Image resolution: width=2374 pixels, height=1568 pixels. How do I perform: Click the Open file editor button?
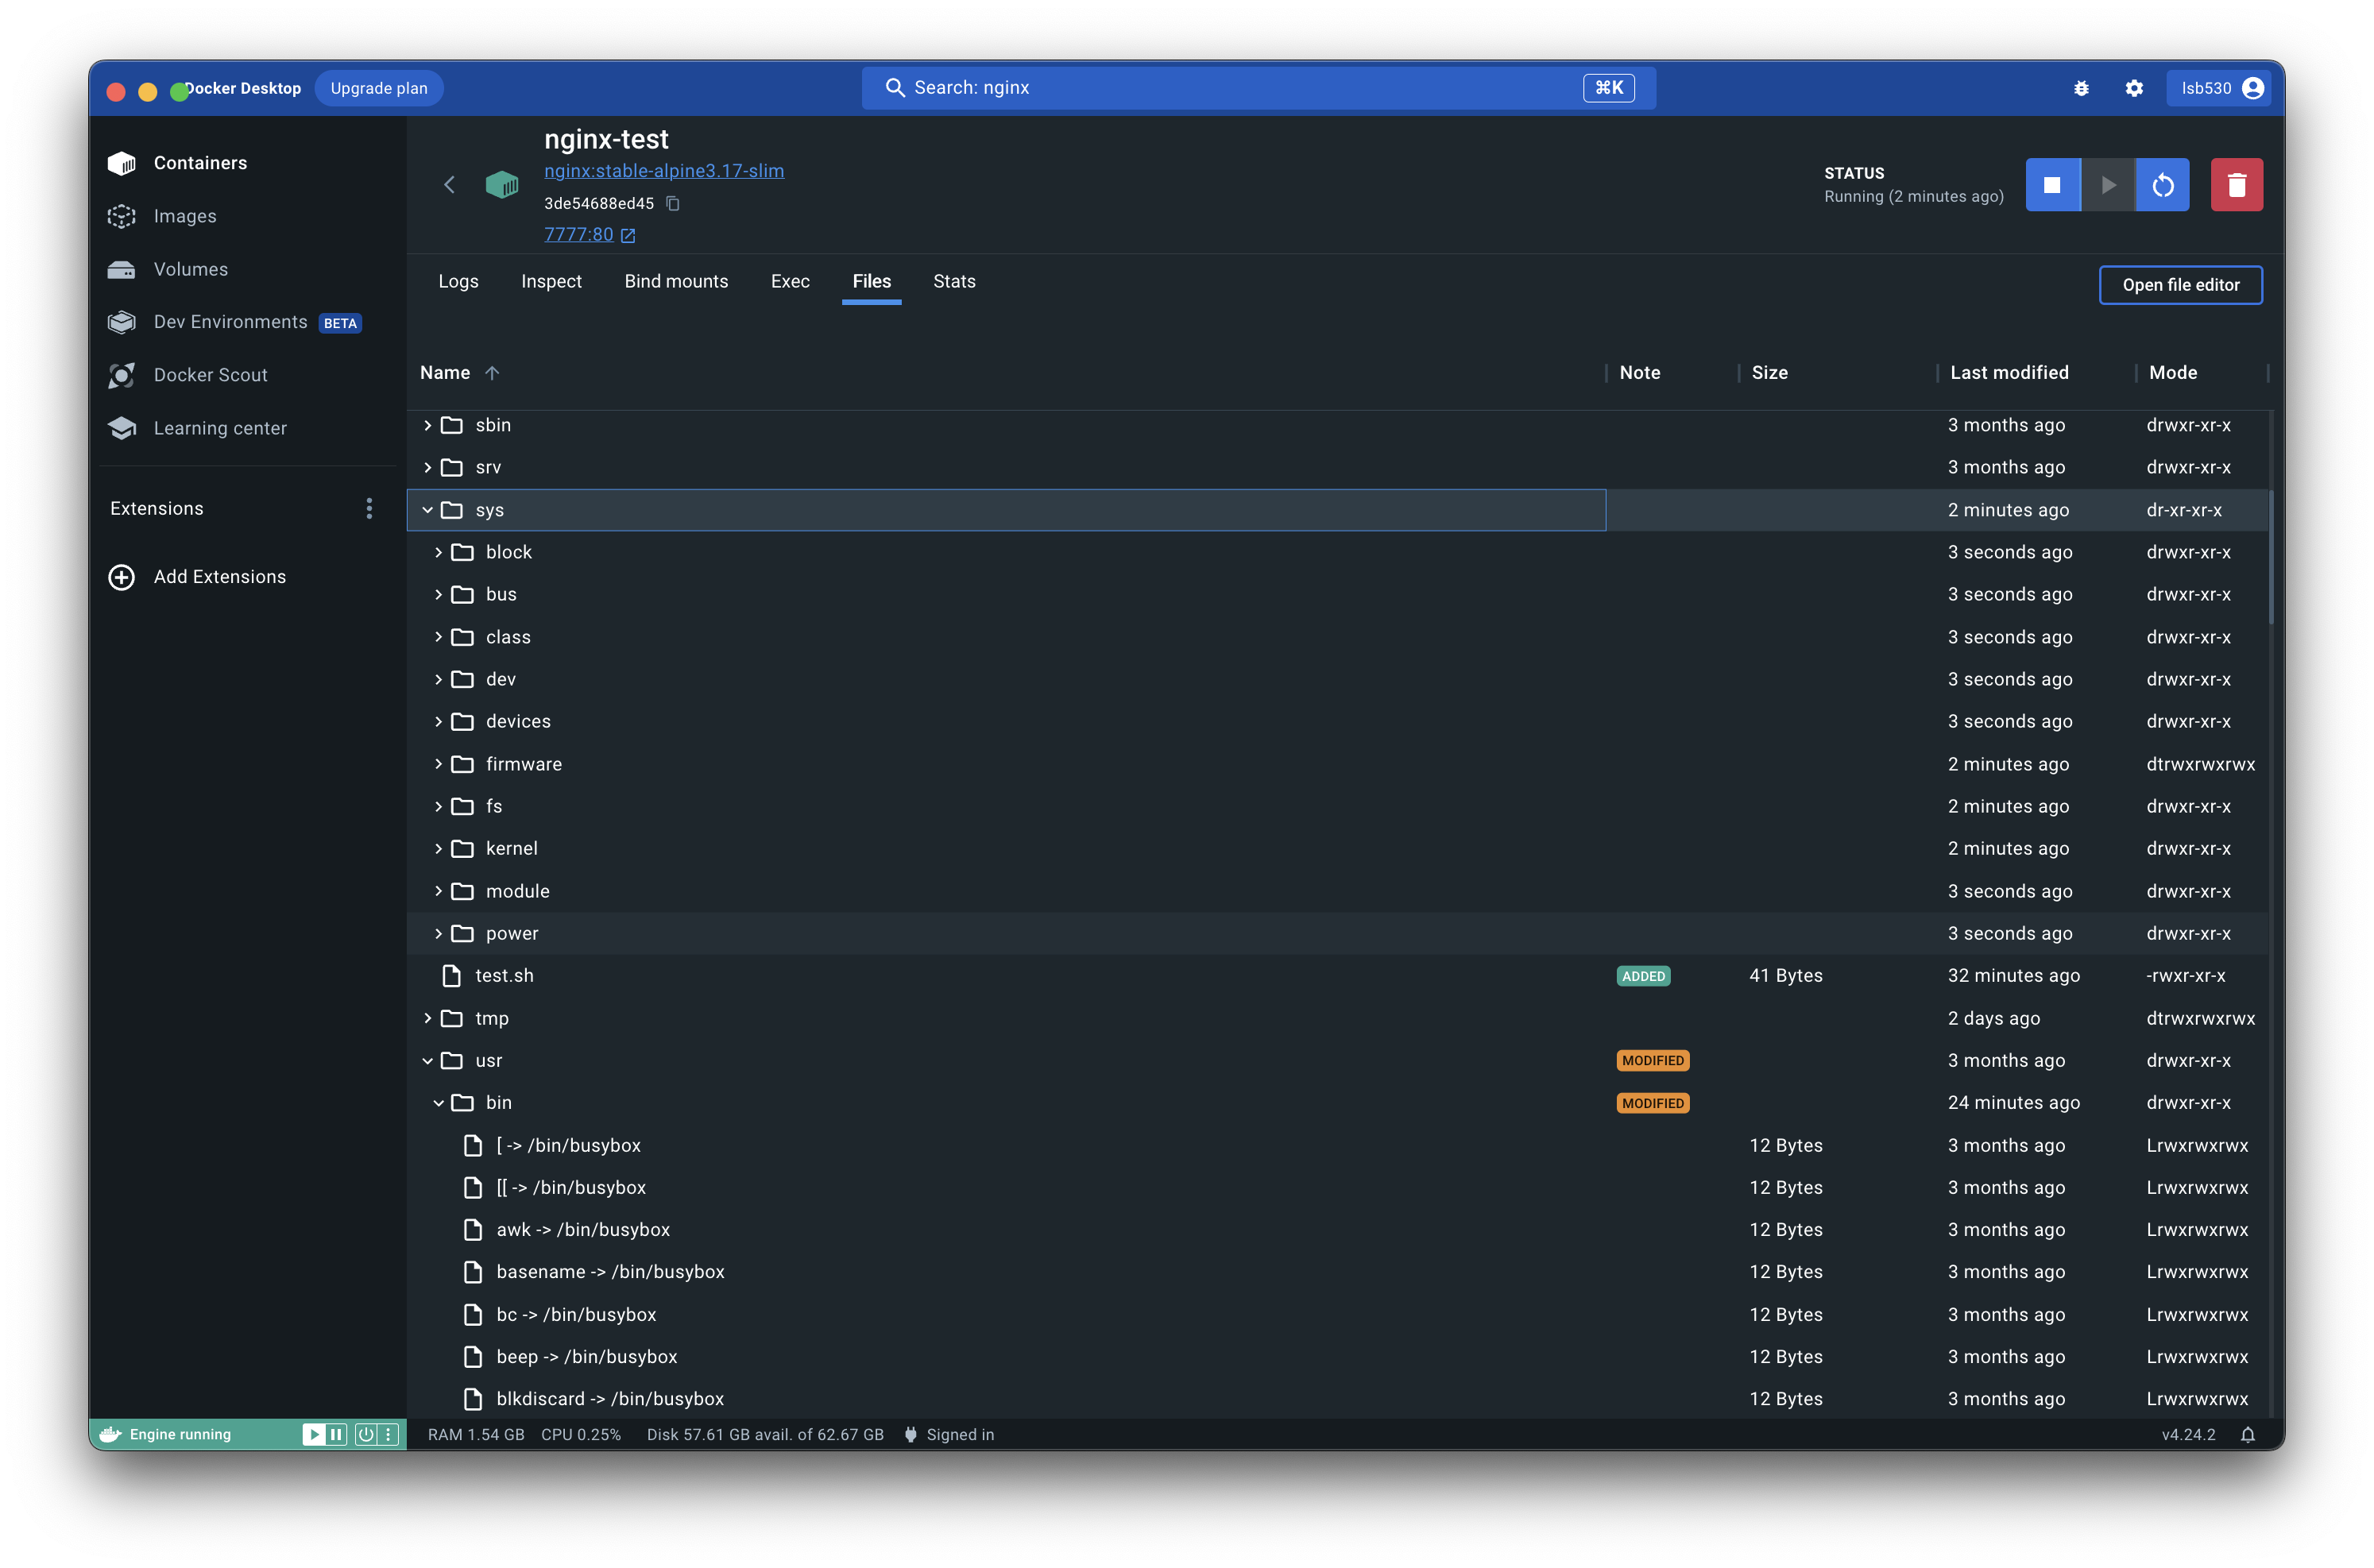pos(2180,285)
